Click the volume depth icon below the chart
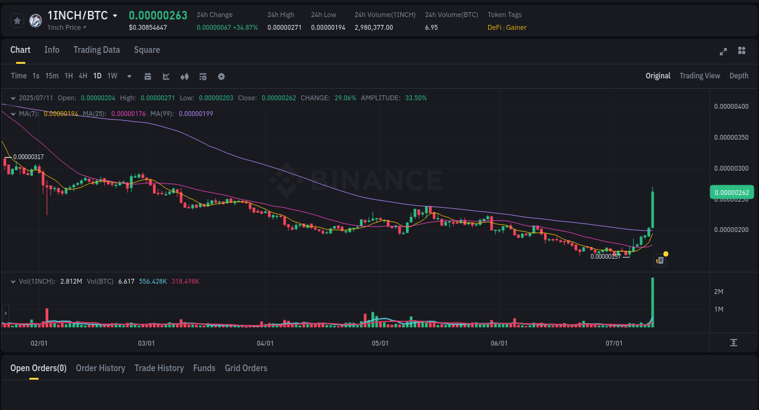The width and height of the screenshot is (759, 410). (734, 343)
